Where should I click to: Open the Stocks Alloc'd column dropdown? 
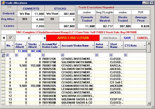tap(39, 46)
